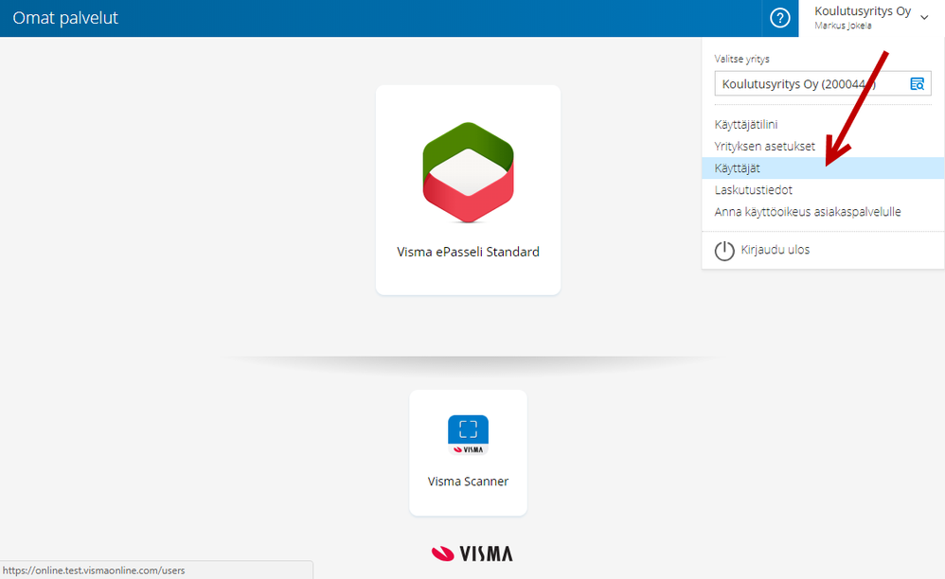Click the Valitse yritys label
The image size is (945, 579).
click(x=742, y=59)
